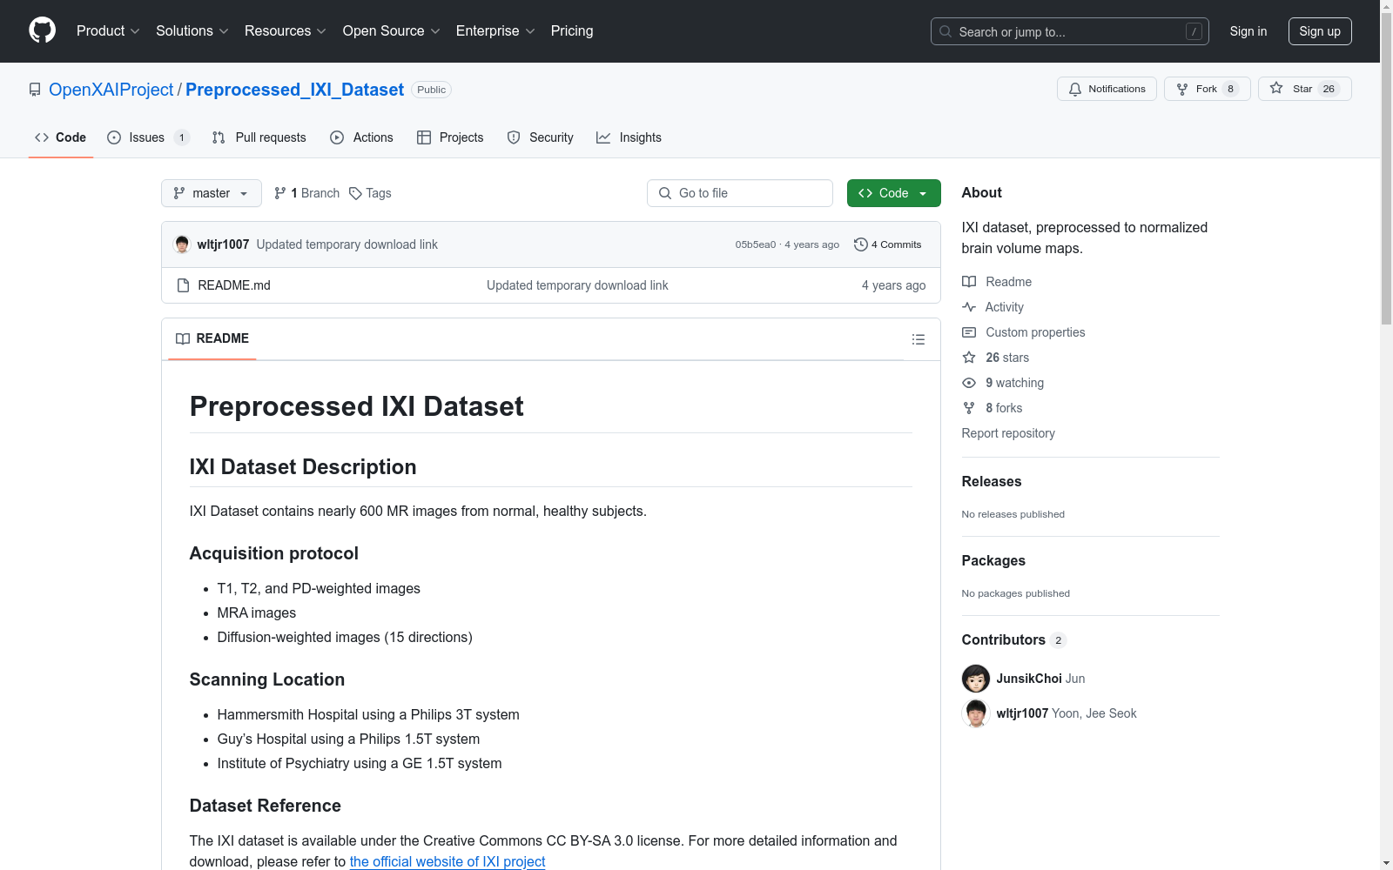Expand the Product menu
The height and width of the screenshot is (870, 1393).
click(108, 30)
